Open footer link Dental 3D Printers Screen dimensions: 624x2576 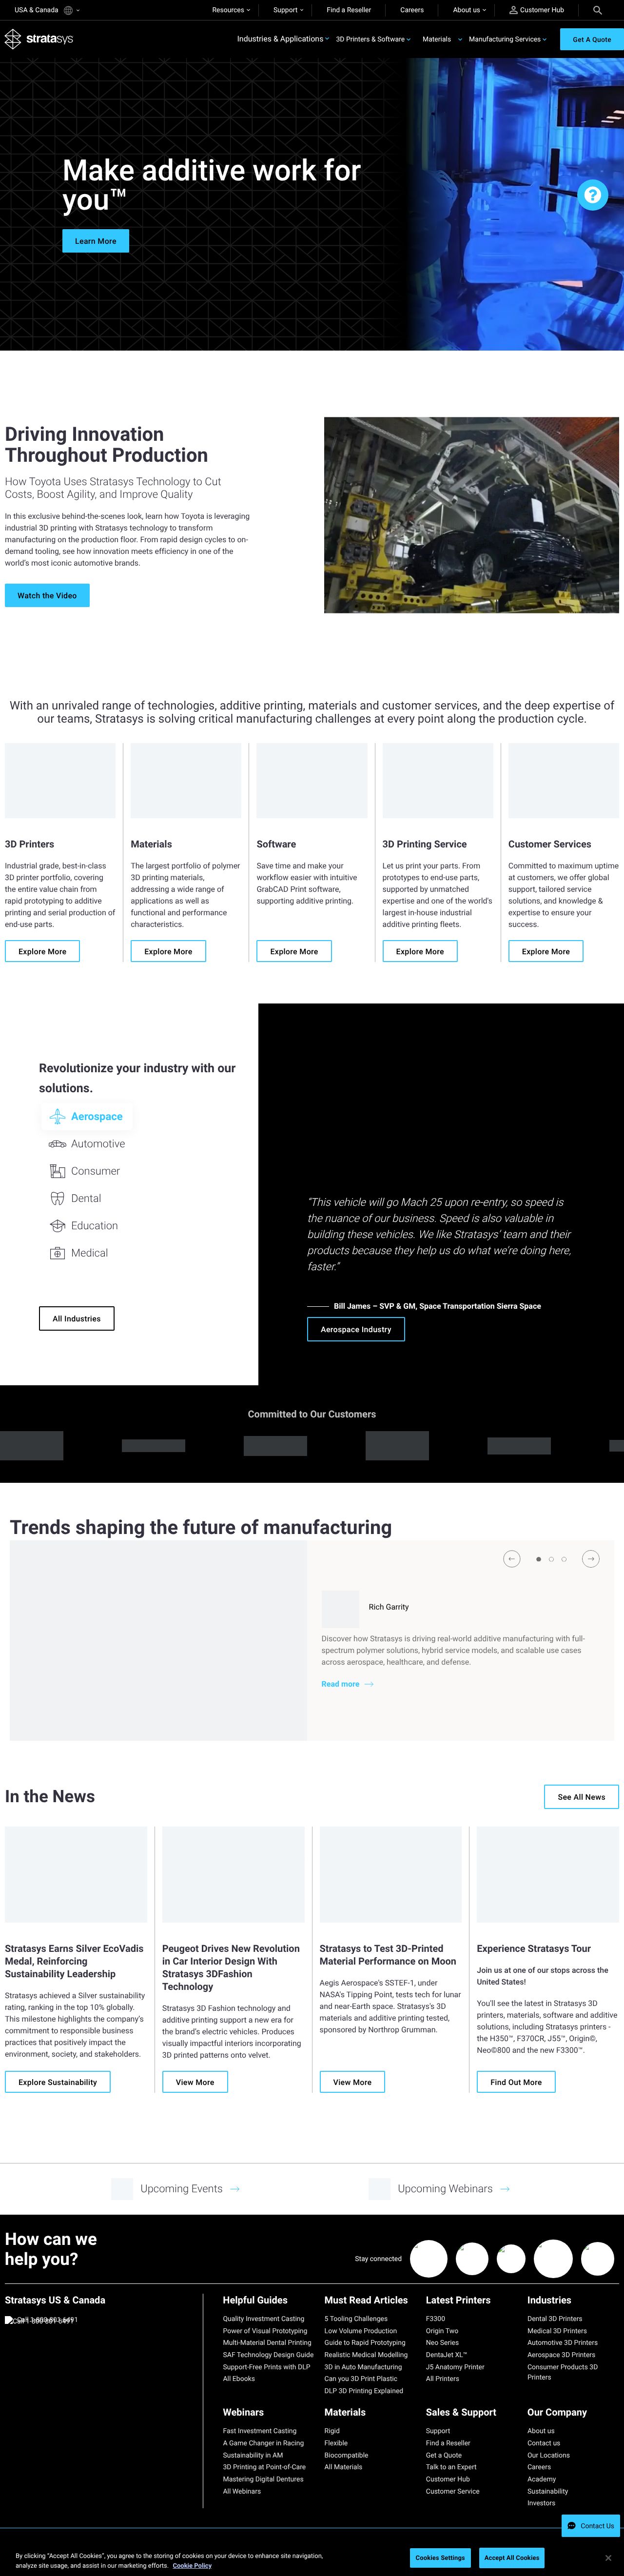[x=554, y=2319]
